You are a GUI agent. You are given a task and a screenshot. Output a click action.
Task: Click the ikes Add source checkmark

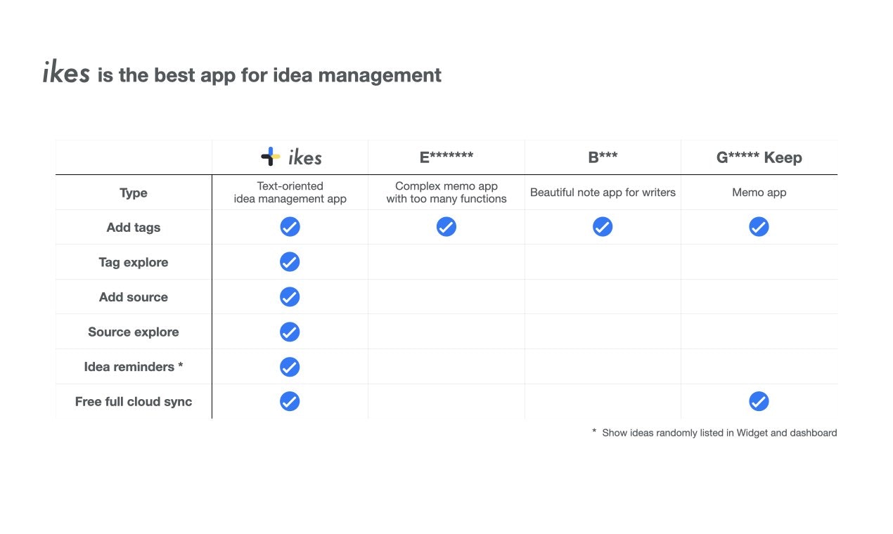coord(290,297)
